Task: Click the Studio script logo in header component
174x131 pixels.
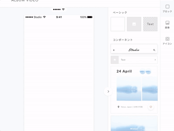Action: (x=134, y=50)
